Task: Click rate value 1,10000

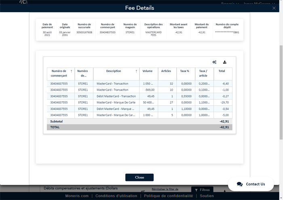Action: [x=186, y=109]
